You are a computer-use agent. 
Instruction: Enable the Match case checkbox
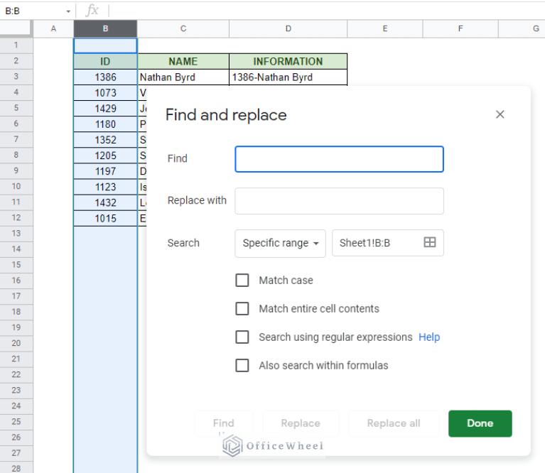(x=242, y=281)
